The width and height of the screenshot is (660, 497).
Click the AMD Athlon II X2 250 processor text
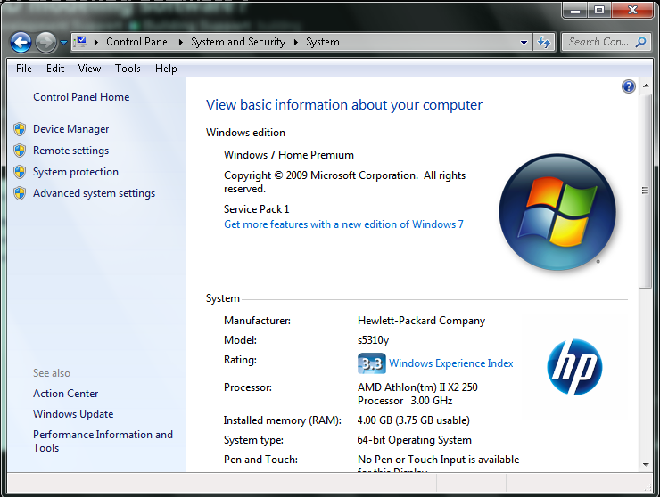(x=417, y=394)
